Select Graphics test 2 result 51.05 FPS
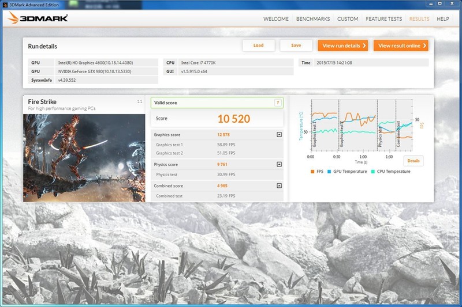The height and width of the screenshot is (307, 462). (226, 153)
